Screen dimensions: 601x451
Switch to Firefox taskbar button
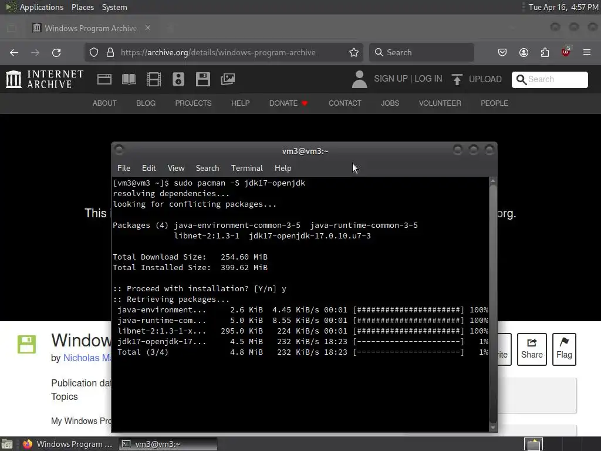[x=68, y=444]
